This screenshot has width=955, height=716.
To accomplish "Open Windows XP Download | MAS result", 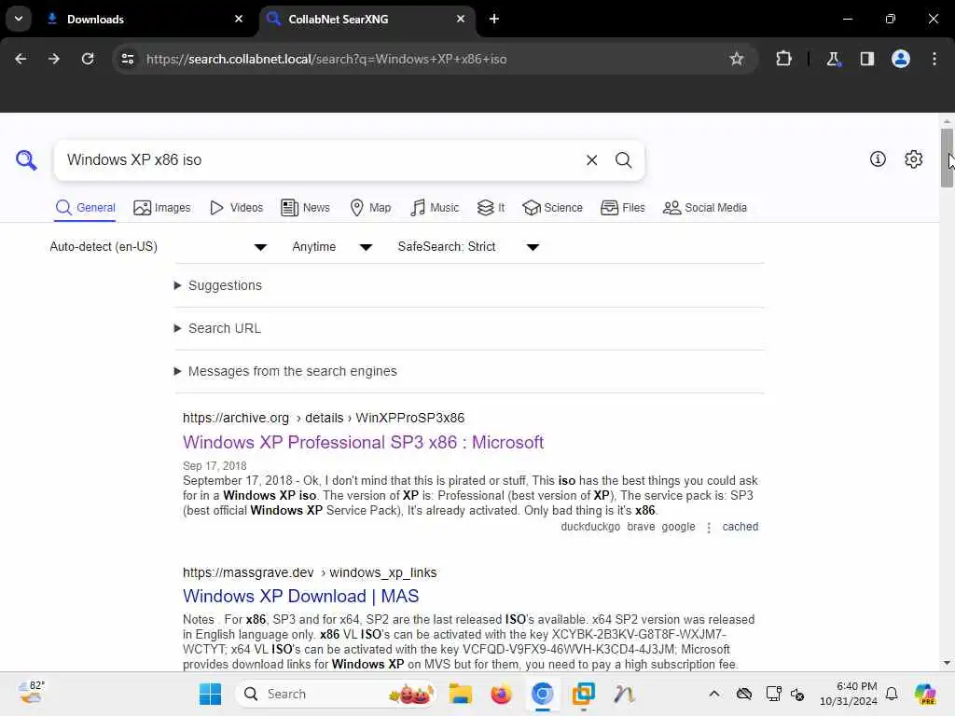I will [301, 596].
